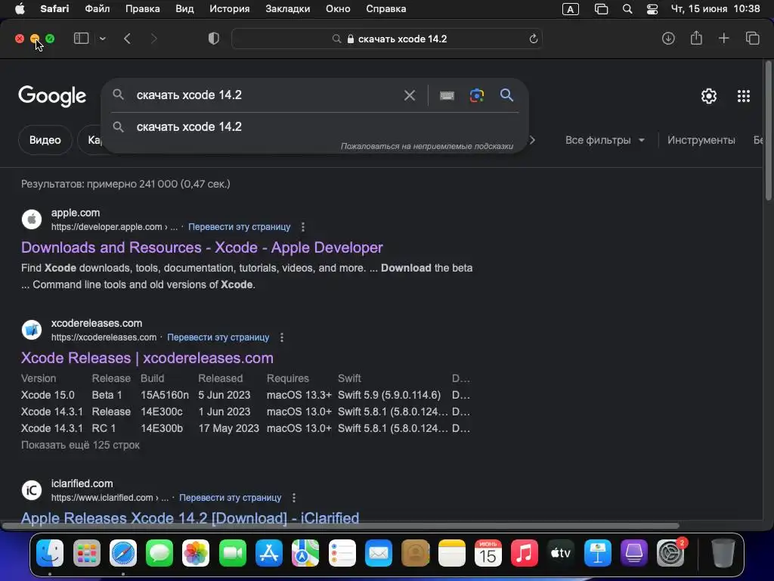Click the xcodereleases.com favicon
Viewport: 774px width, 581px height.
tap(32, 330)
